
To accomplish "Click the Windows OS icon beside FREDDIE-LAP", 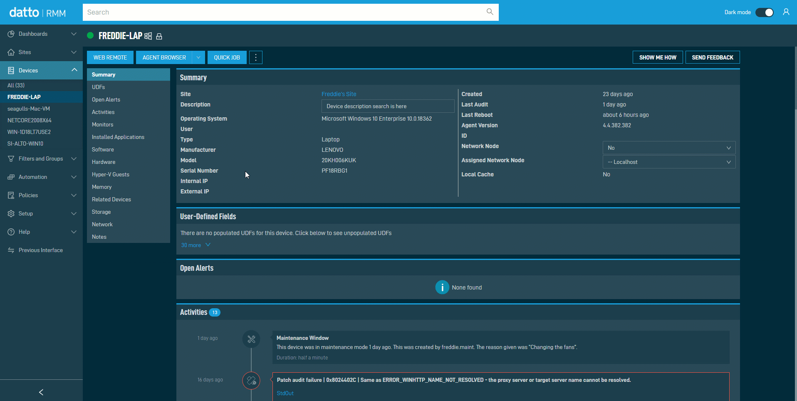I will [x=148, y=36].
